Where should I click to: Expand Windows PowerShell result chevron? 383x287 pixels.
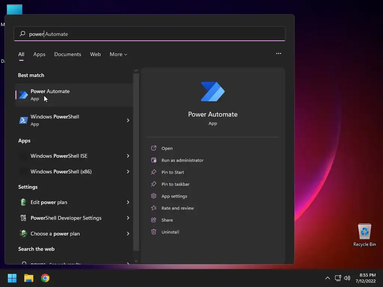pyautogui.click(x=128, y=120)
